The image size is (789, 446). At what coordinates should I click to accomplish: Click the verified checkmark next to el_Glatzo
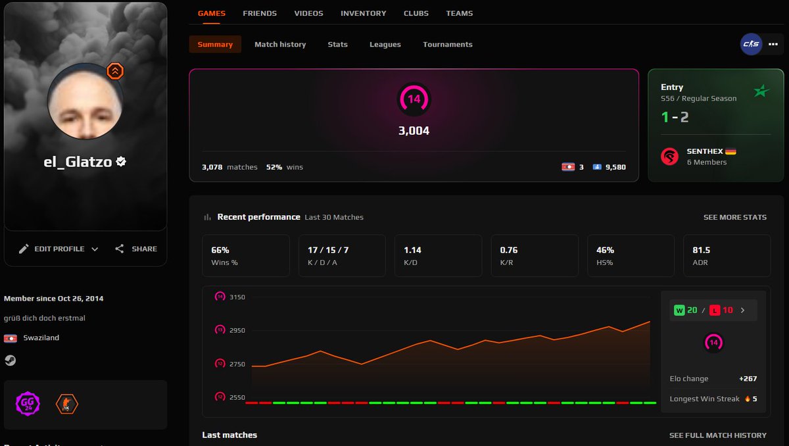(x=121, y=161)
